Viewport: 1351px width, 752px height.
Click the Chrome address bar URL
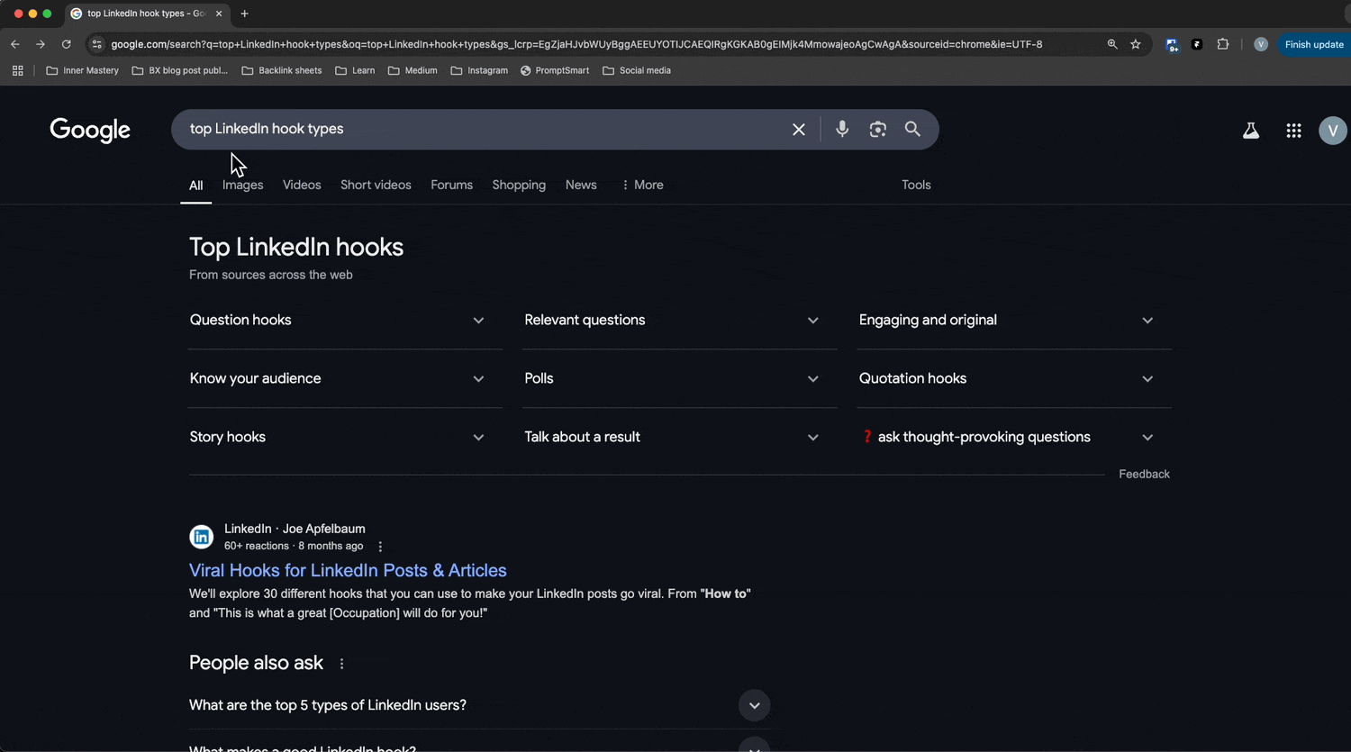pyautogui.click(x=576, y=44)
